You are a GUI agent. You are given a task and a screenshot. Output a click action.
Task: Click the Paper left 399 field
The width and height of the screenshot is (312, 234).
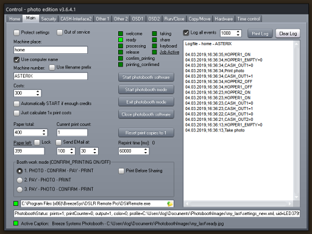(29, 151)
